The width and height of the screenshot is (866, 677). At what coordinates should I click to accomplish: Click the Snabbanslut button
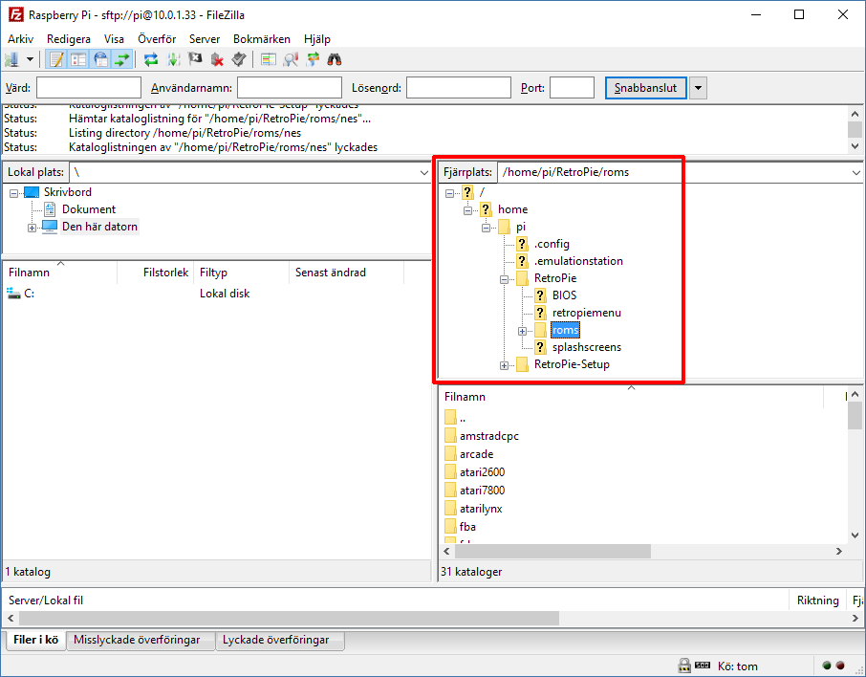coord(645,88)
